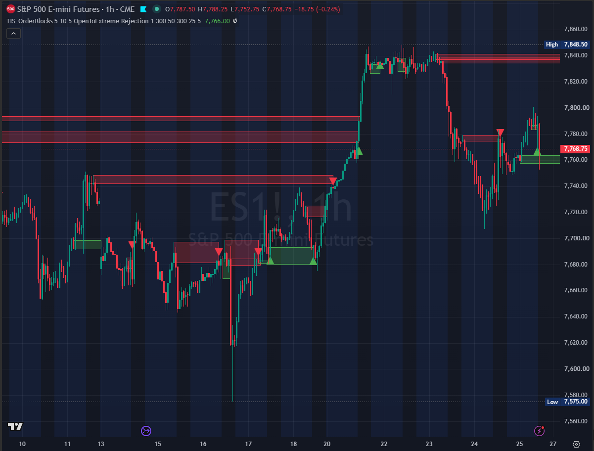594x451 pixels.
Task: Open chart settings hexagon icon at bottom right
Action: 576,444
